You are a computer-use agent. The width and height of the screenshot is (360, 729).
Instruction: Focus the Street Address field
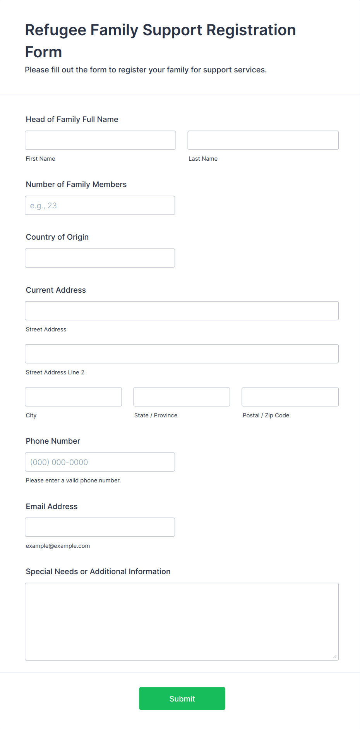click(182, 311)
